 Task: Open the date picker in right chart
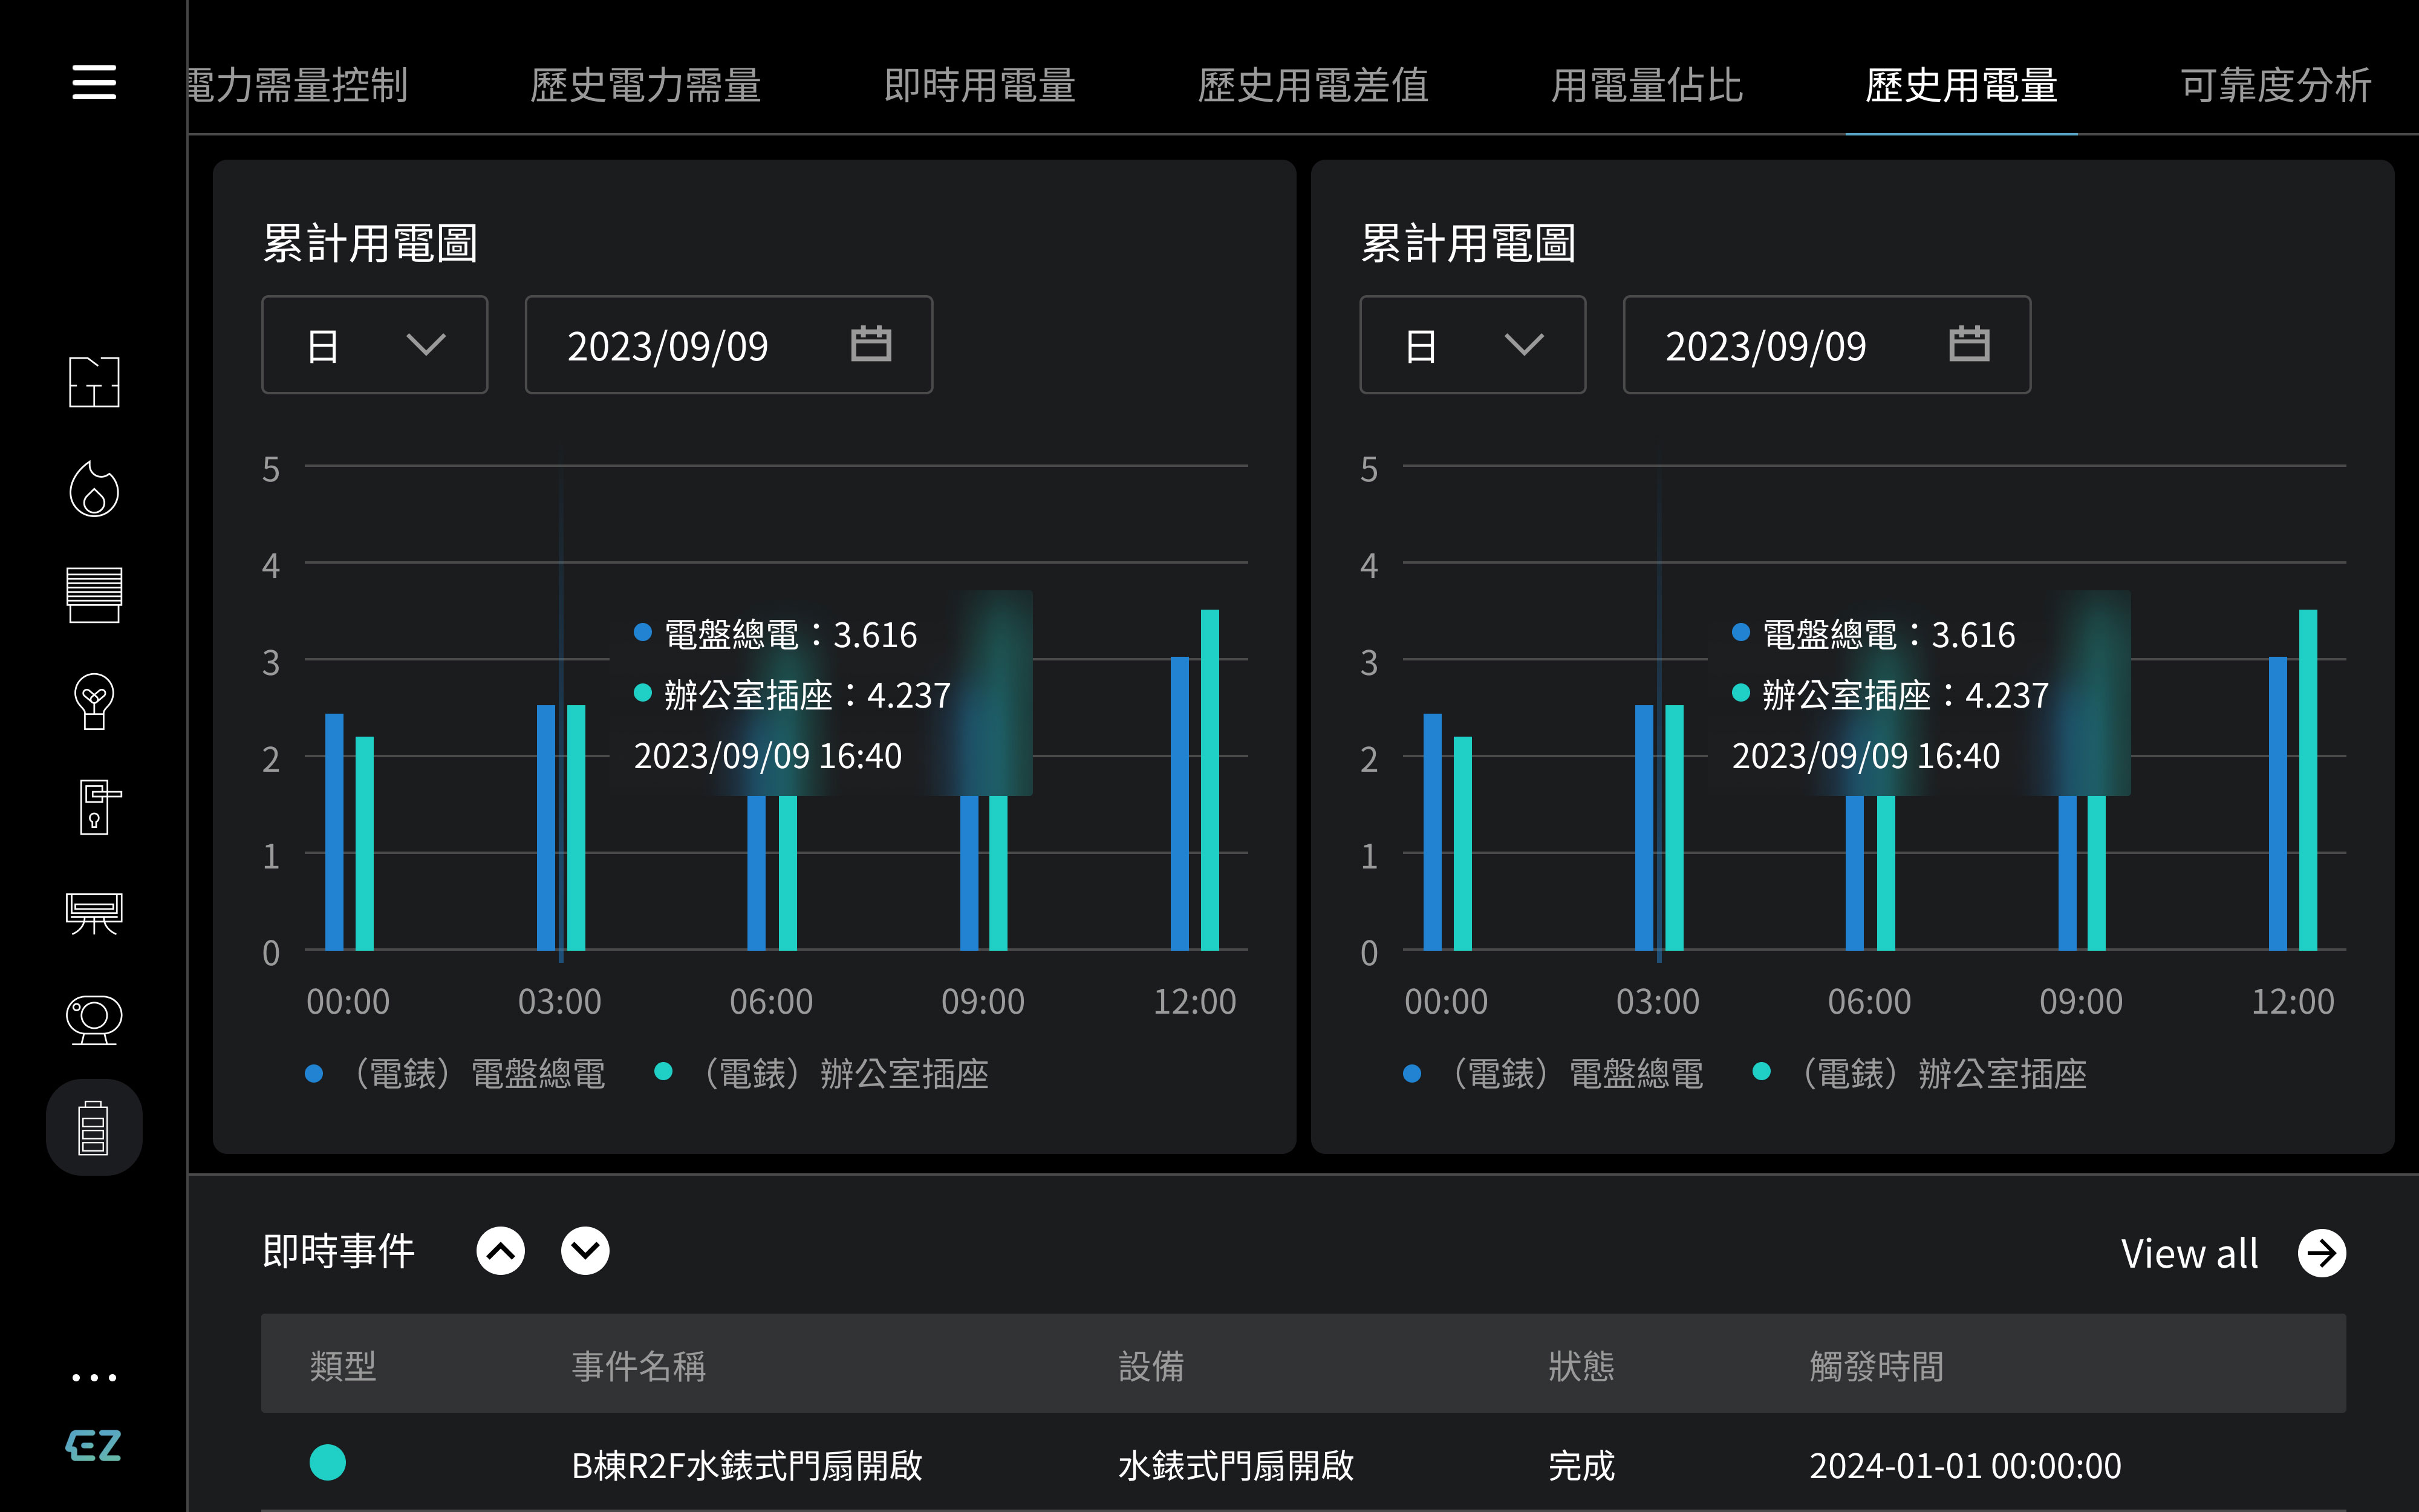point(1968,344)
